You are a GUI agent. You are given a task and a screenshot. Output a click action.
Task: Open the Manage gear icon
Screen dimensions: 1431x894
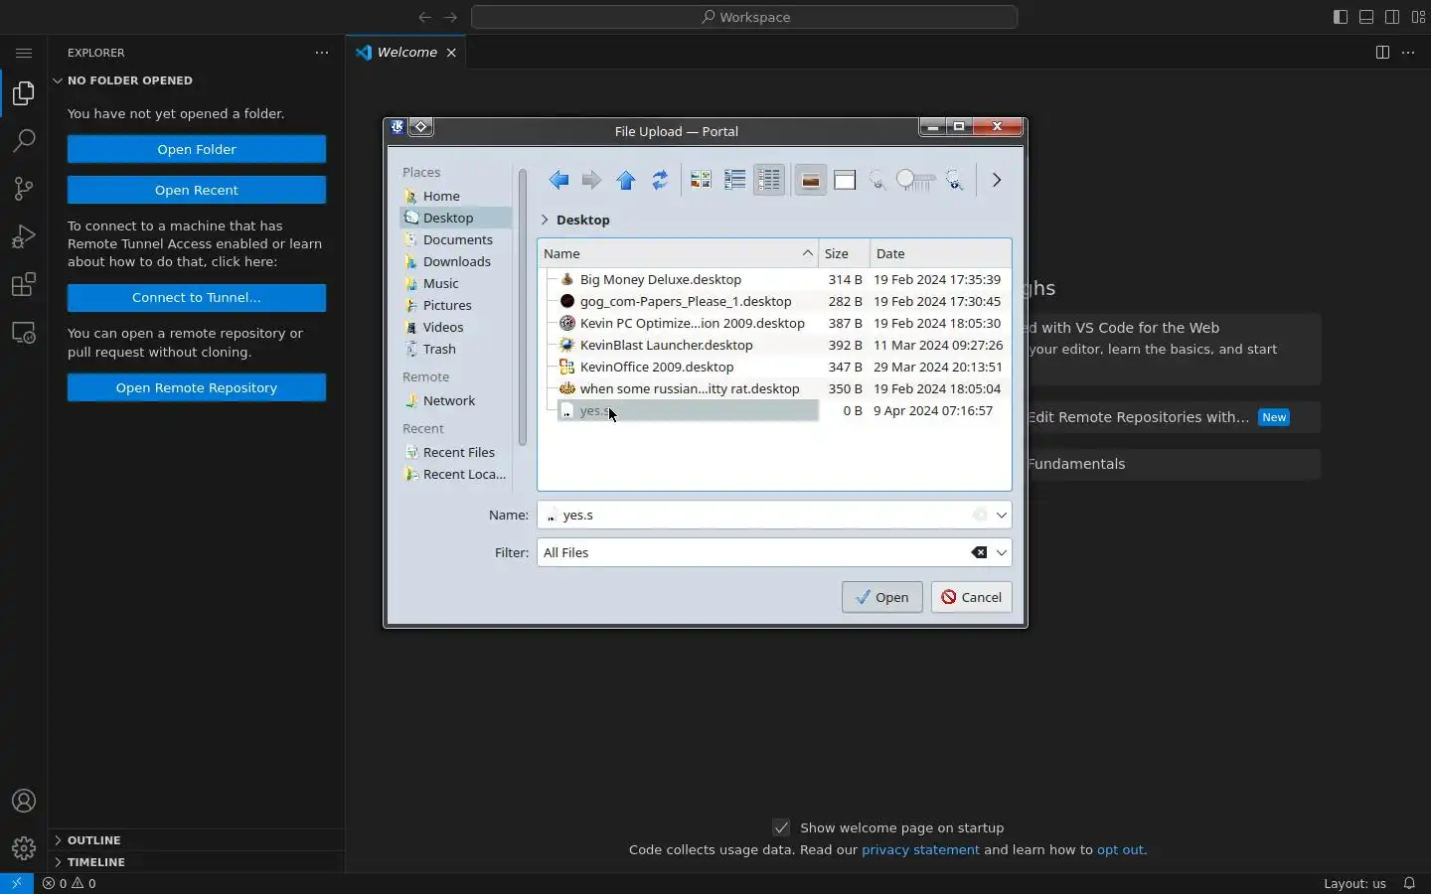(24, 848)
